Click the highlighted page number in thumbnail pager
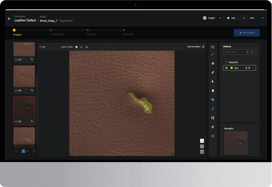272x187 pixels. (23, 151)
